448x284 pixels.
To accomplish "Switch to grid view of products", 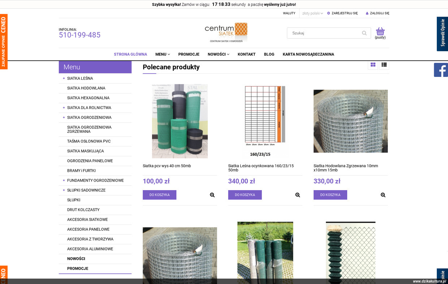I will pyautogui.click(x=373, y=65).
